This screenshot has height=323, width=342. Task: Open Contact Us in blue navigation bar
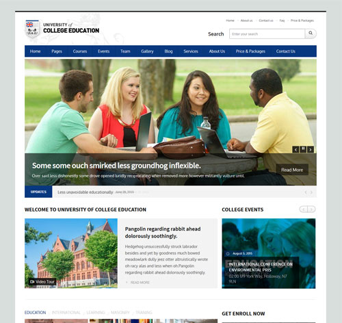(286, 51)
